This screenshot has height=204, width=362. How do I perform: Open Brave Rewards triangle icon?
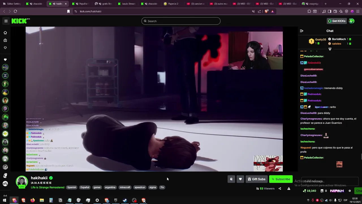pos(272,11)
